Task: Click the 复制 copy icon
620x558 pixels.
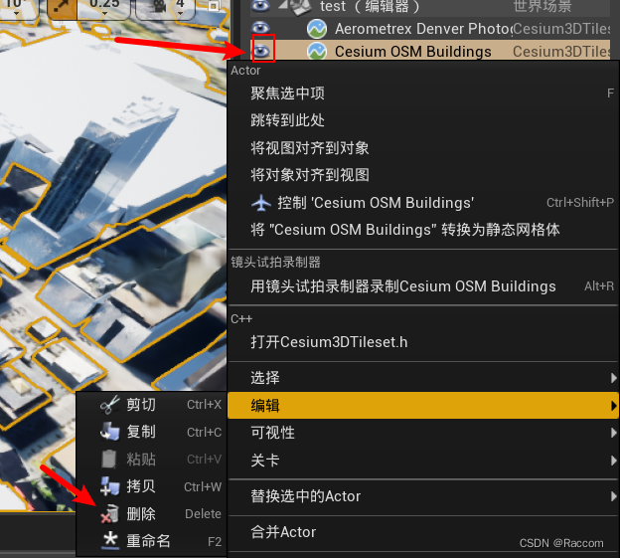Action: coord(110,432)
